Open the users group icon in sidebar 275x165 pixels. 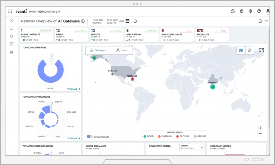[x=11, y=52]
